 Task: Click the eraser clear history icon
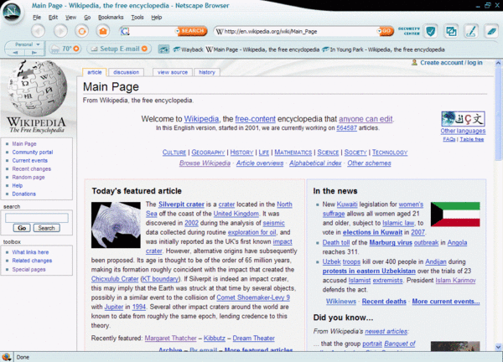point(490,31)
